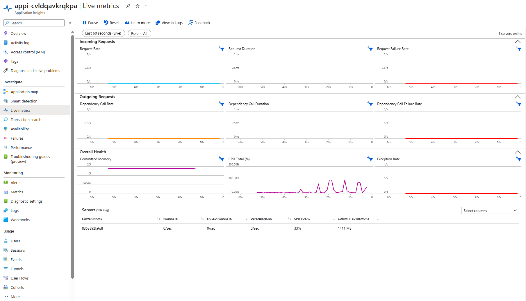Add filter to Request Failure Rate chart
Image resolution: width=526 pixels, height=301 pixels.
518,48
